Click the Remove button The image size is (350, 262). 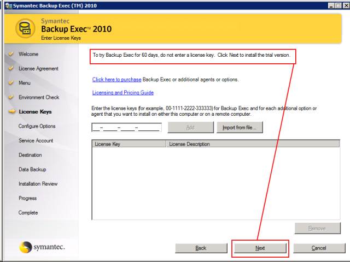point(317,228)
